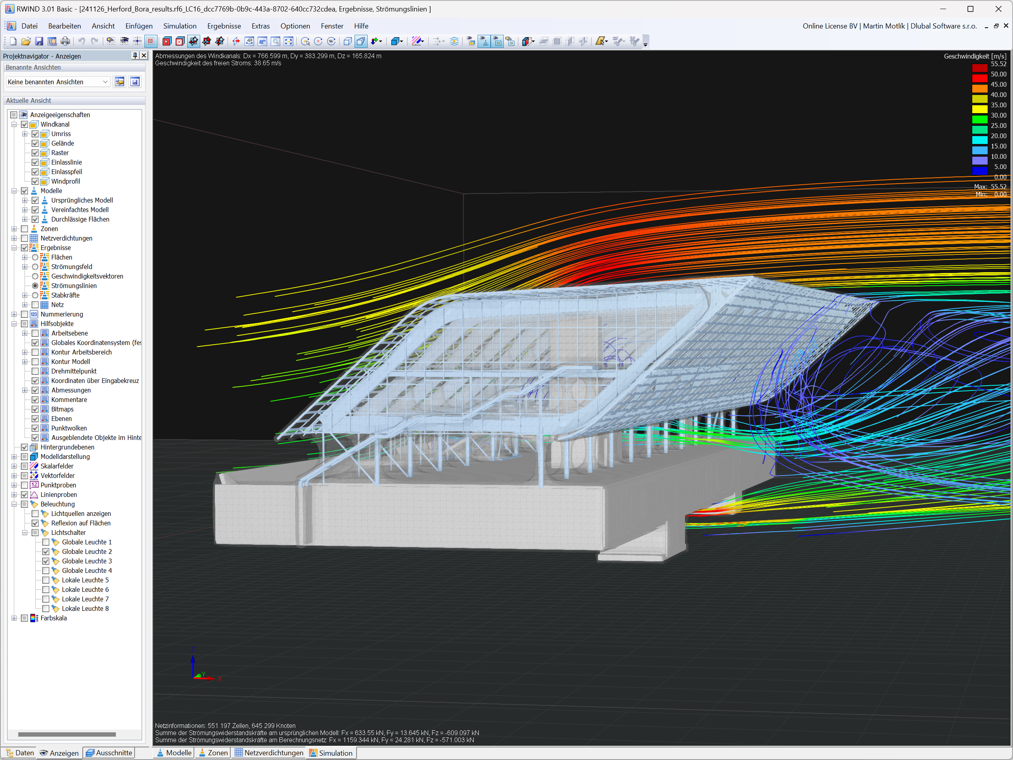Select the Drucken (print) tool
Image resolution: width=1013 pixels, height=760 pixels.
[x=65, y=41]
